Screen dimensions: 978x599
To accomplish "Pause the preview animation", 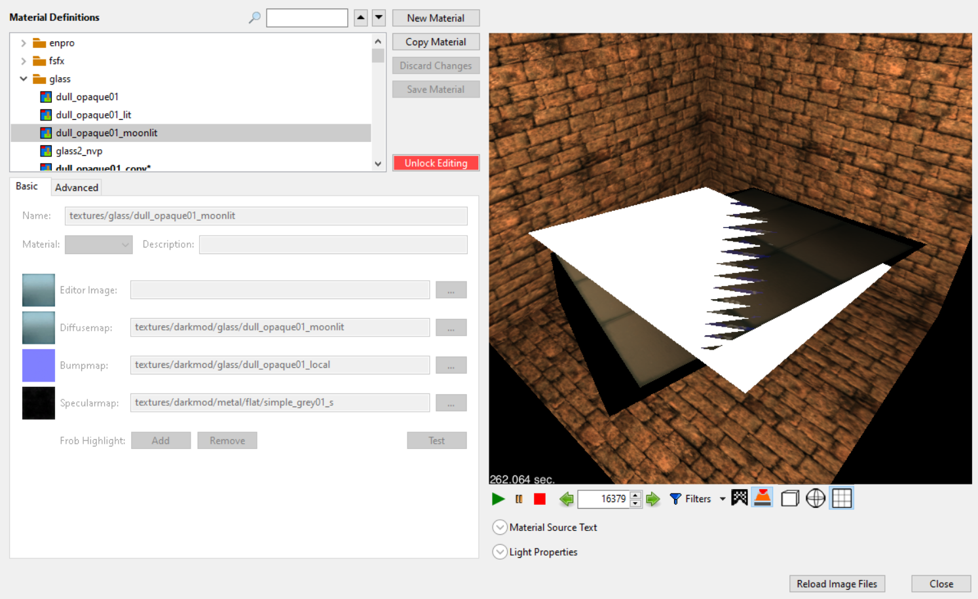I will pyautogui.click(x=519, y=499).
